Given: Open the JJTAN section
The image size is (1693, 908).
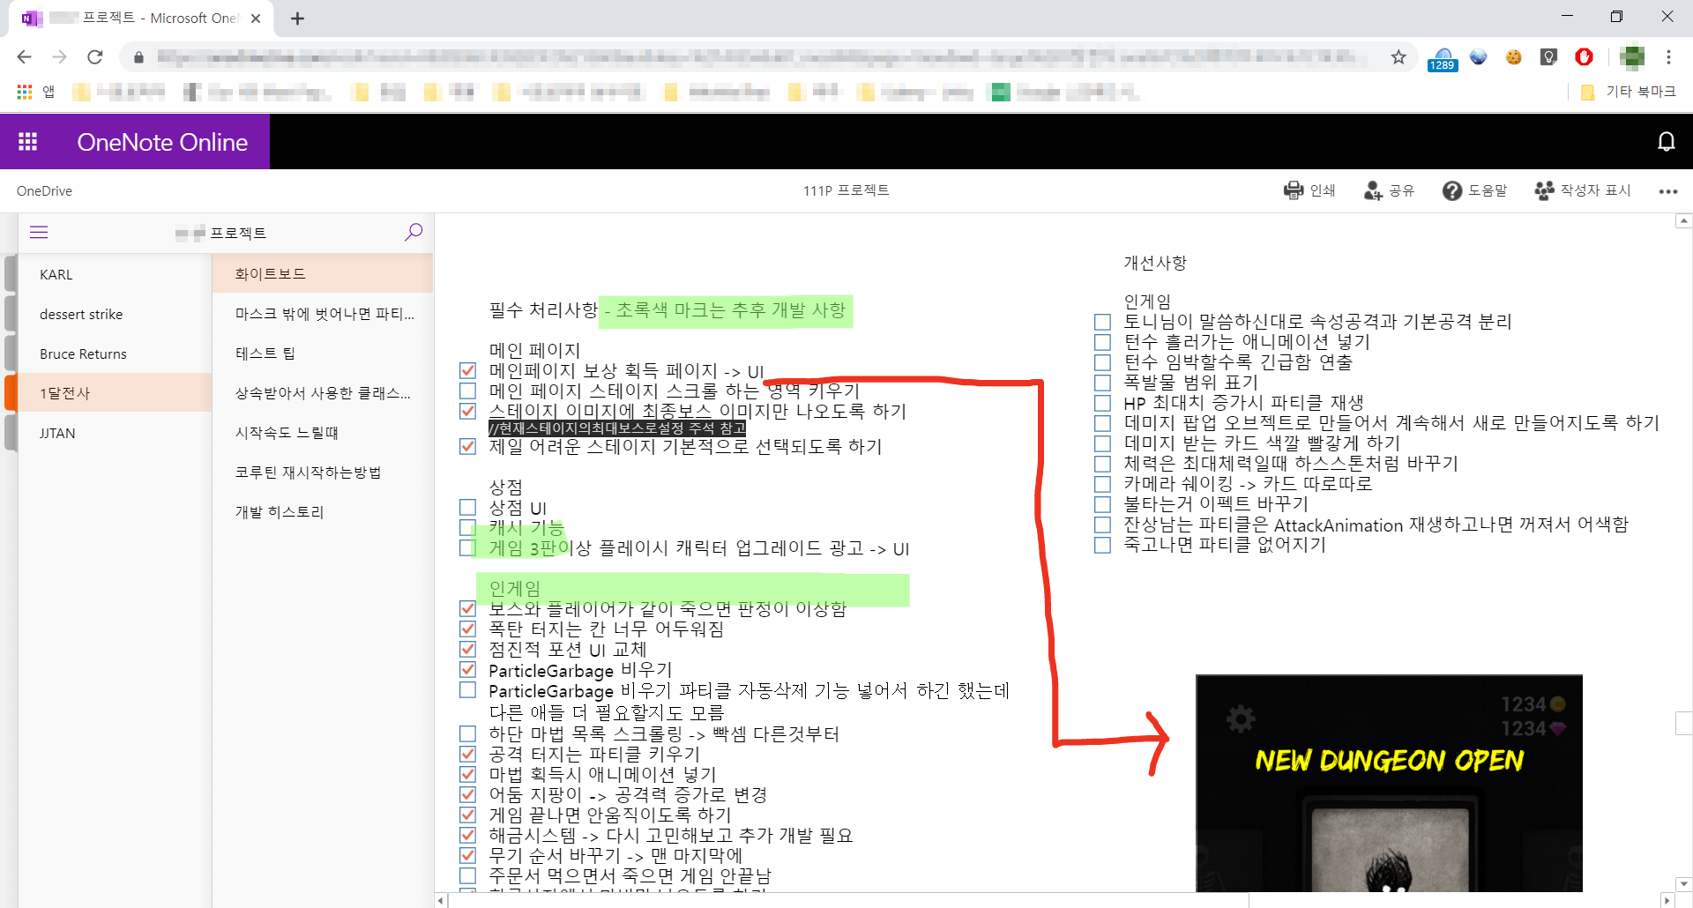Looking at the screenshot, I should click(x=115, y=433).
